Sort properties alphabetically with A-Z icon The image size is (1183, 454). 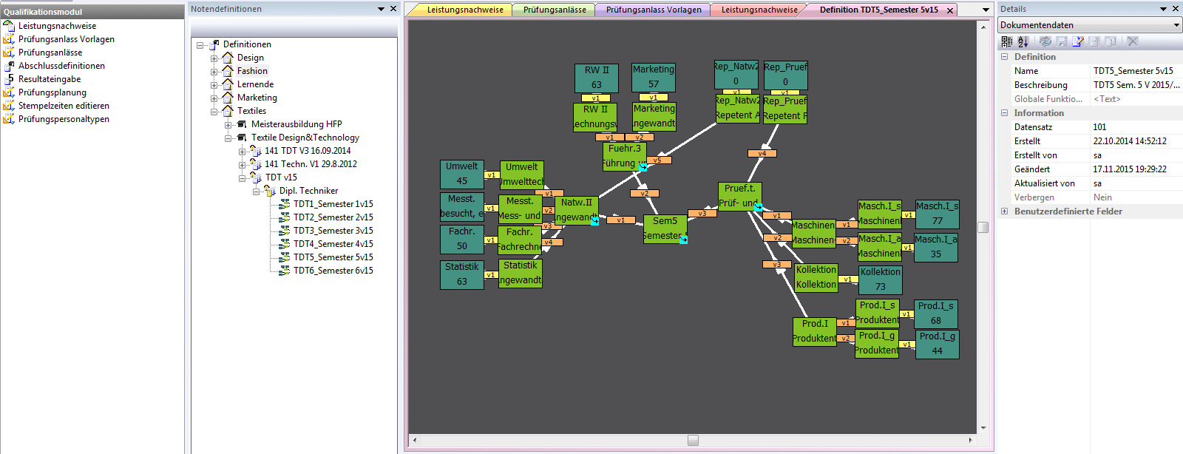coord(1023,41)
